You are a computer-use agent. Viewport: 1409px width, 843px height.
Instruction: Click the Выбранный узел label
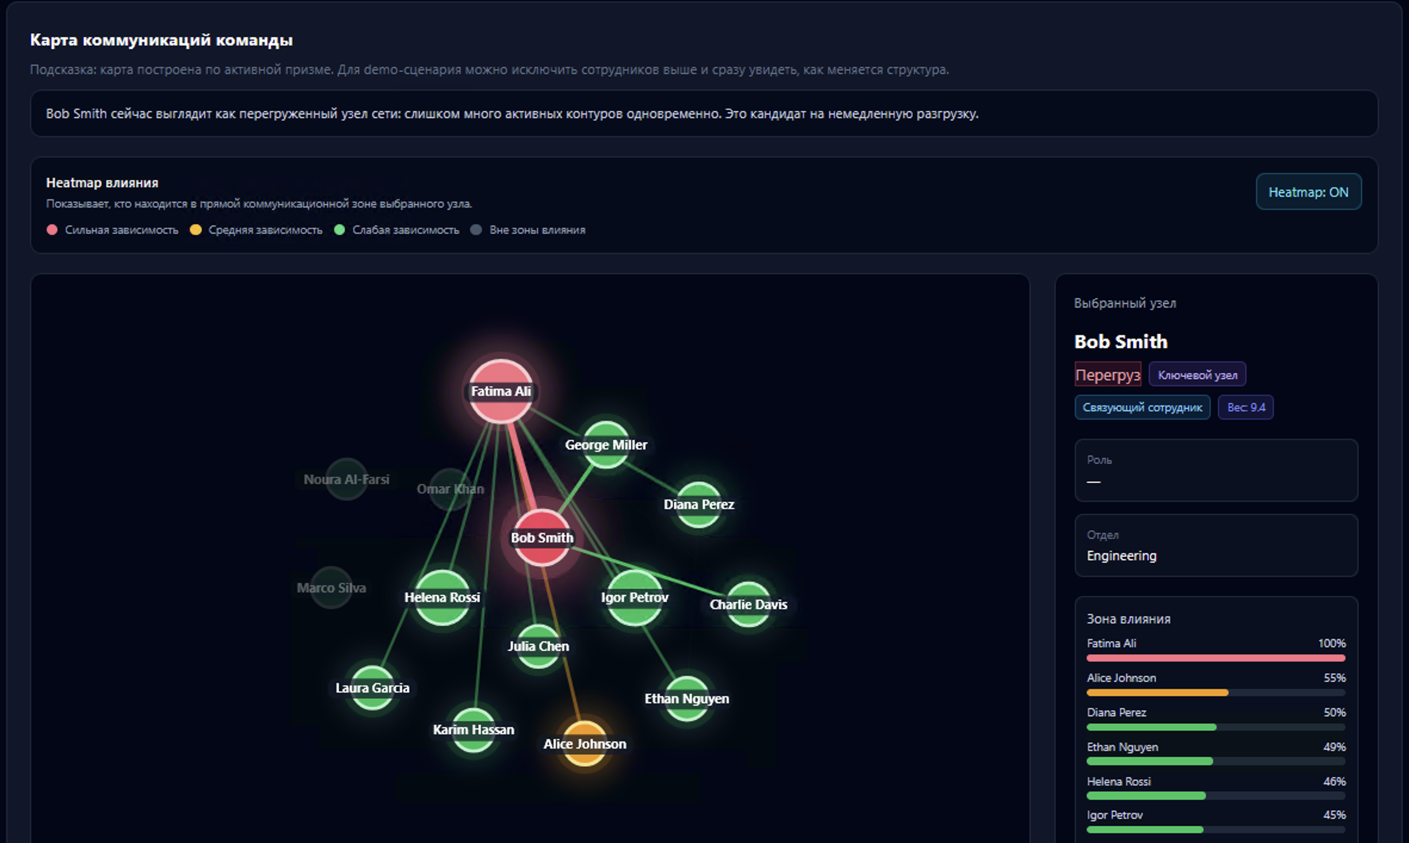pyautogui.click(x=1125, y=303)
